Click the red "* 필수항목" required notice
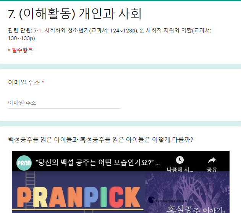The image size is (241, 213). pos(21,50)
